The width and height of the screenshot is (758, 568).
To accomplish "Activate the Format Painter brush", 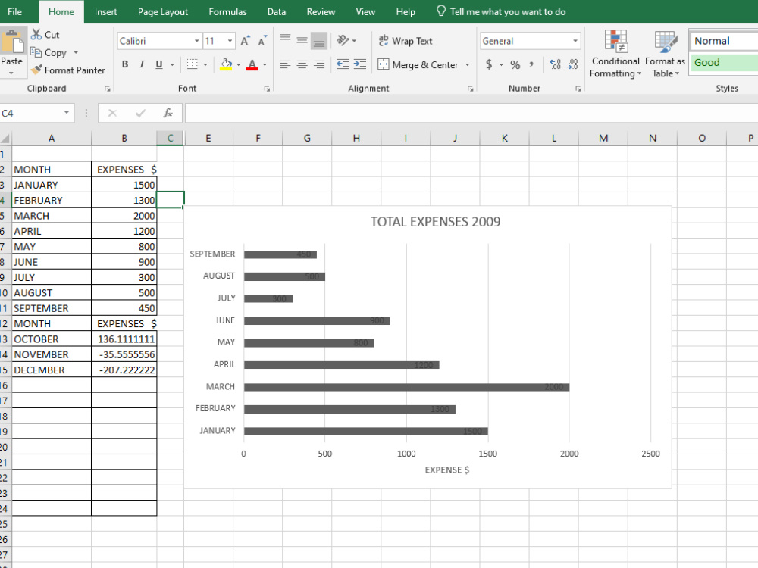I will [x=36, y=70].
